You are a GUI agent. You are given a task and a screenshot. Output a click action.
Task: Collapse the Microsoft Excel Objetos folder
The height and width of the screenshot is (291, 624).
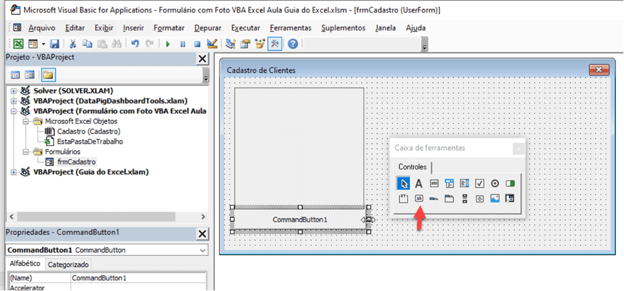[x=26, y=121]
